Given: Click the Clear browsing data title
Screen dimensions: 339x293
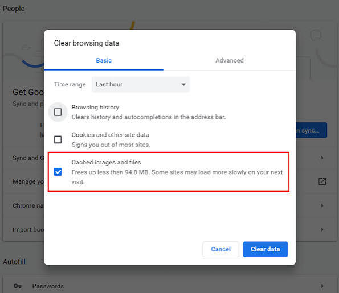Looking at the screenshot, I should (x=87, y=43).
